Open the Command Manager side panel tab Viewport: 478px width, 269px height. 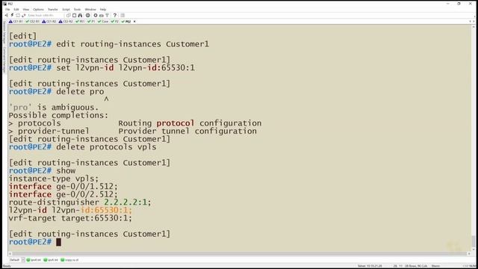pyautogui.click(x=4, y=60)
